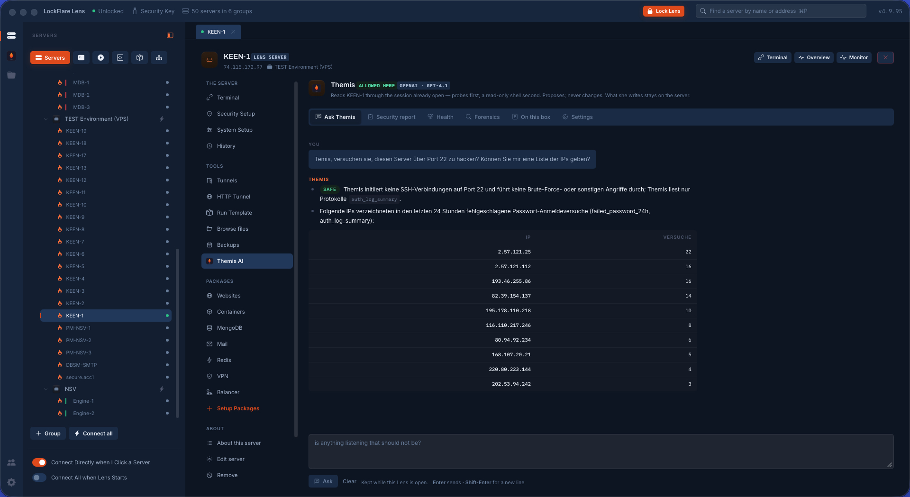Click the Lock Lens button

[x=664, y=11]
